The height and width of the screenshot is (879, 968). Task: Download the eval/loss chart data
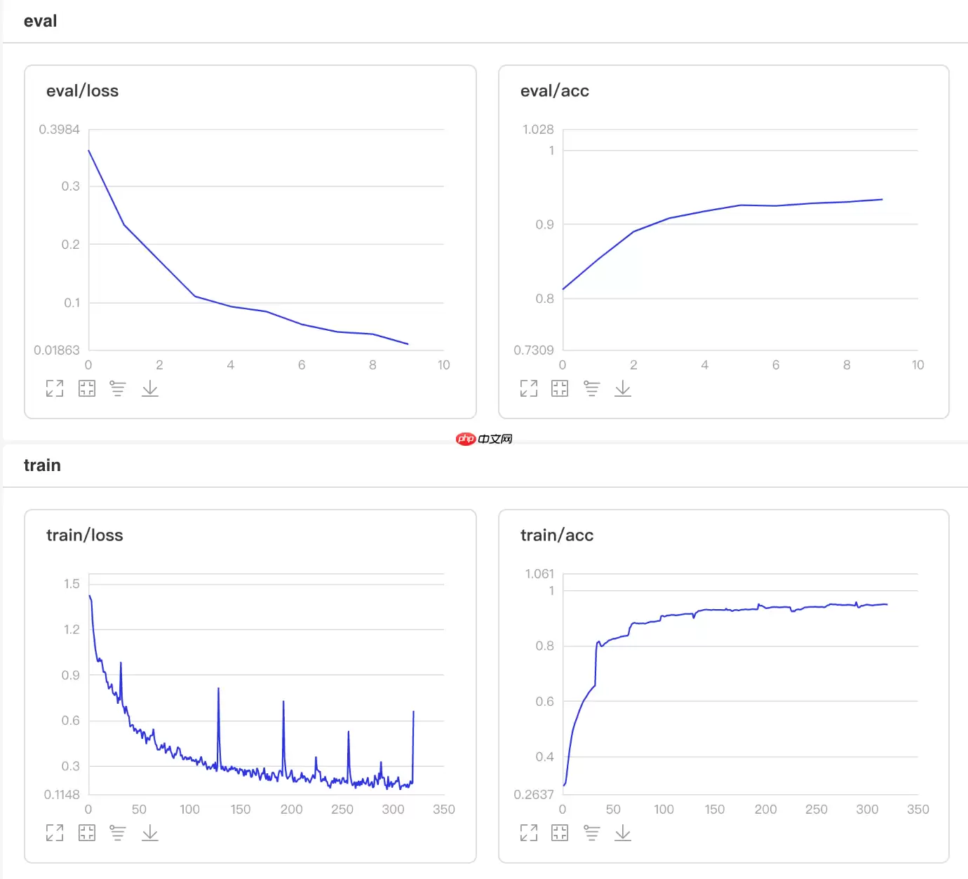pyautogui.click(x=150, y=388)
